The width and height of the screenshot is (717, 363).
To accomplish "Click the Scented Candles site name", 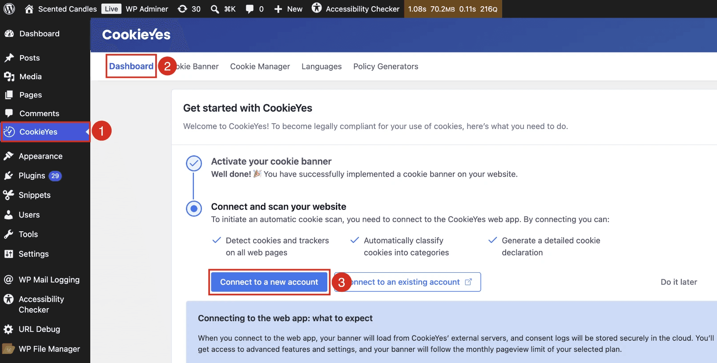I will (68, 9).
